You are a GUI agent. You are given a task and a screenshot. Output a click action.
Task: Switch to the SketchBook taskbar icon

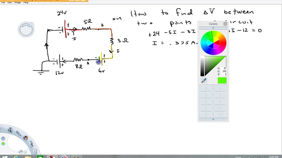(52, 157)
